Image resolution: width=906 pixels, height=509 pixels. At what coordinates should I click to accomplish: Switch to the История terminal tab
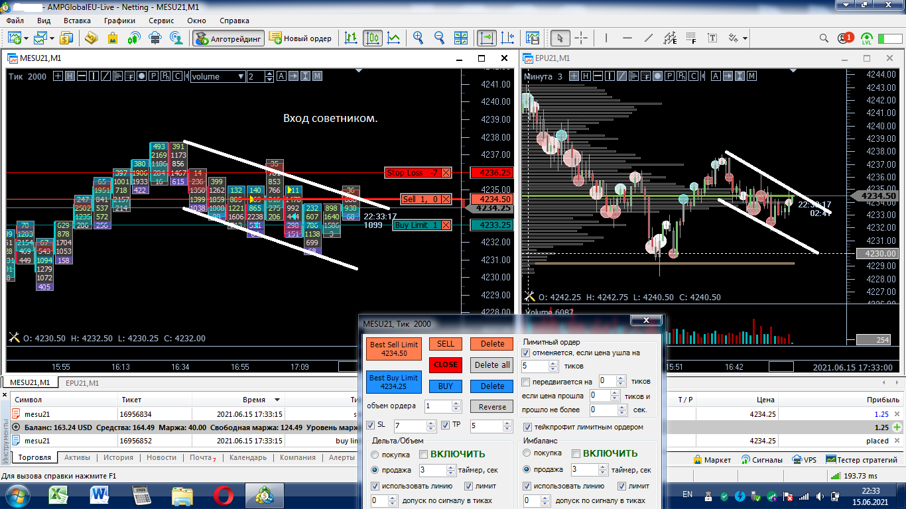(118, 457)
